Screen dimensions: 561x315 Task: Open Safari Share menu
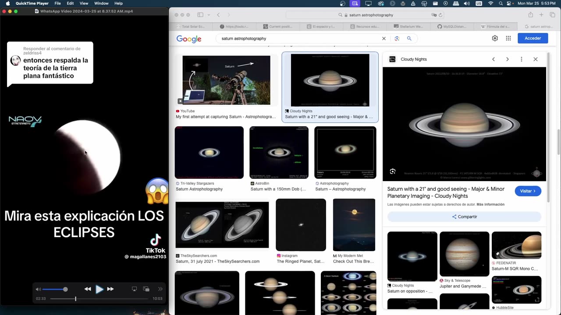click(x=530, y=15)
